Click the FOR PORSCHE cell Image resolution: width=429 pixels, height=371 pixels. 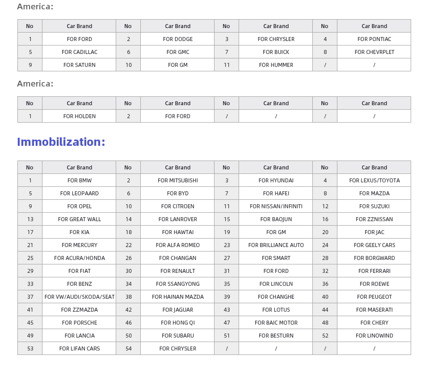79,322
